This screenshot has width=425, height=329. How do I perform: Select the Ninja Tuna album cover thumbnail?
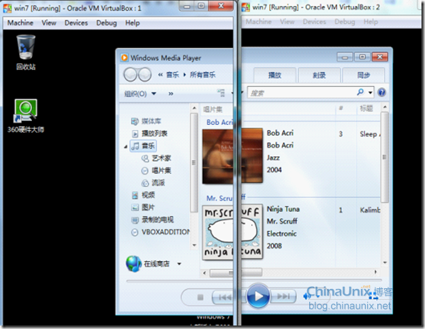pos(232,232)
